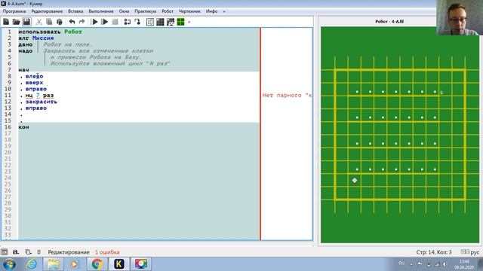Stop execution with the square stop icon
This screenshot has height=271, width=483.
[x=115, y=22]
